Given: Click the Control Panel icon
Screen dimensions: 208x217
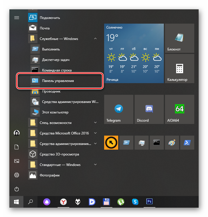Looking at the screenshot, I should 35,80.
